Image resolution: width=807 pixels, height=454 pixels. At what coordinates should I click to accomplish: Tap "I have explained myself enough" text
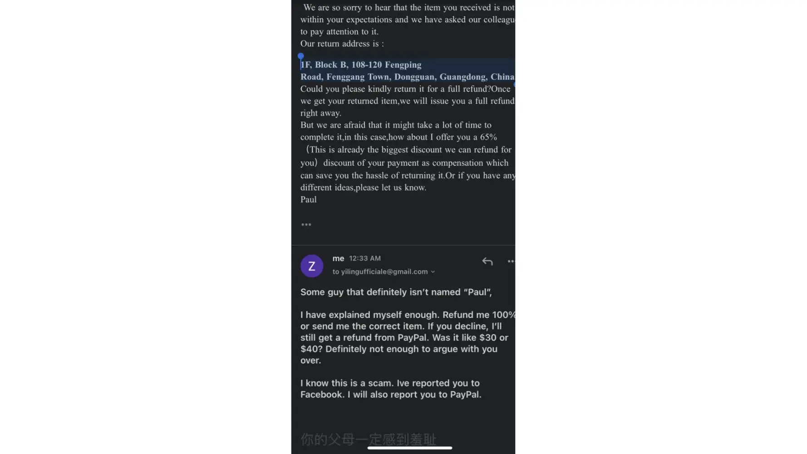(x=370, y=315)
